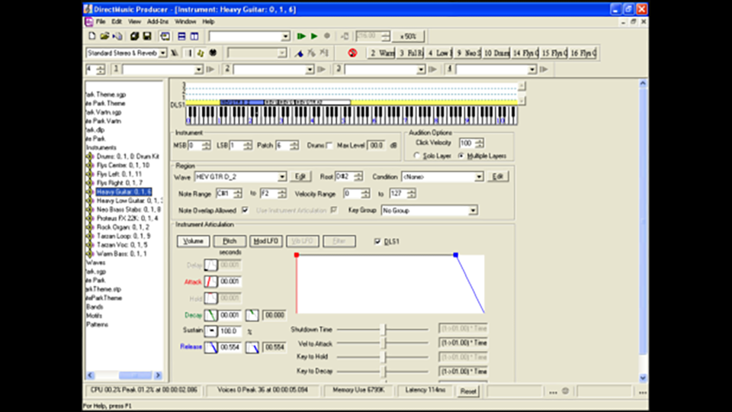Click the second Decay curve icon
The height and width of the screenshot is (412, 732).
pyautogui.click(x=252, y=315)
